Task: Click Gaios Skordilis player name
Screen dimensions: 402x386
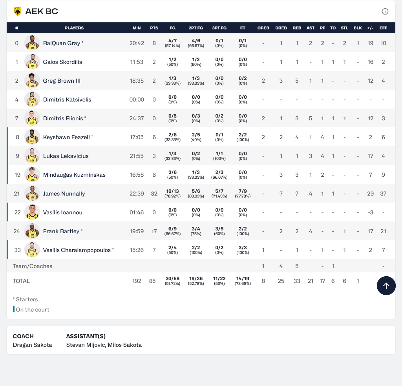Action: pyautogui.click(x=62, y=62)
